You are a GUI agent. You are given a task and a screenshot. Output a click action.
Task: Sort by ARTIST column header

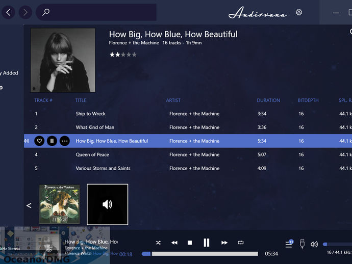[x=173, y=100]
